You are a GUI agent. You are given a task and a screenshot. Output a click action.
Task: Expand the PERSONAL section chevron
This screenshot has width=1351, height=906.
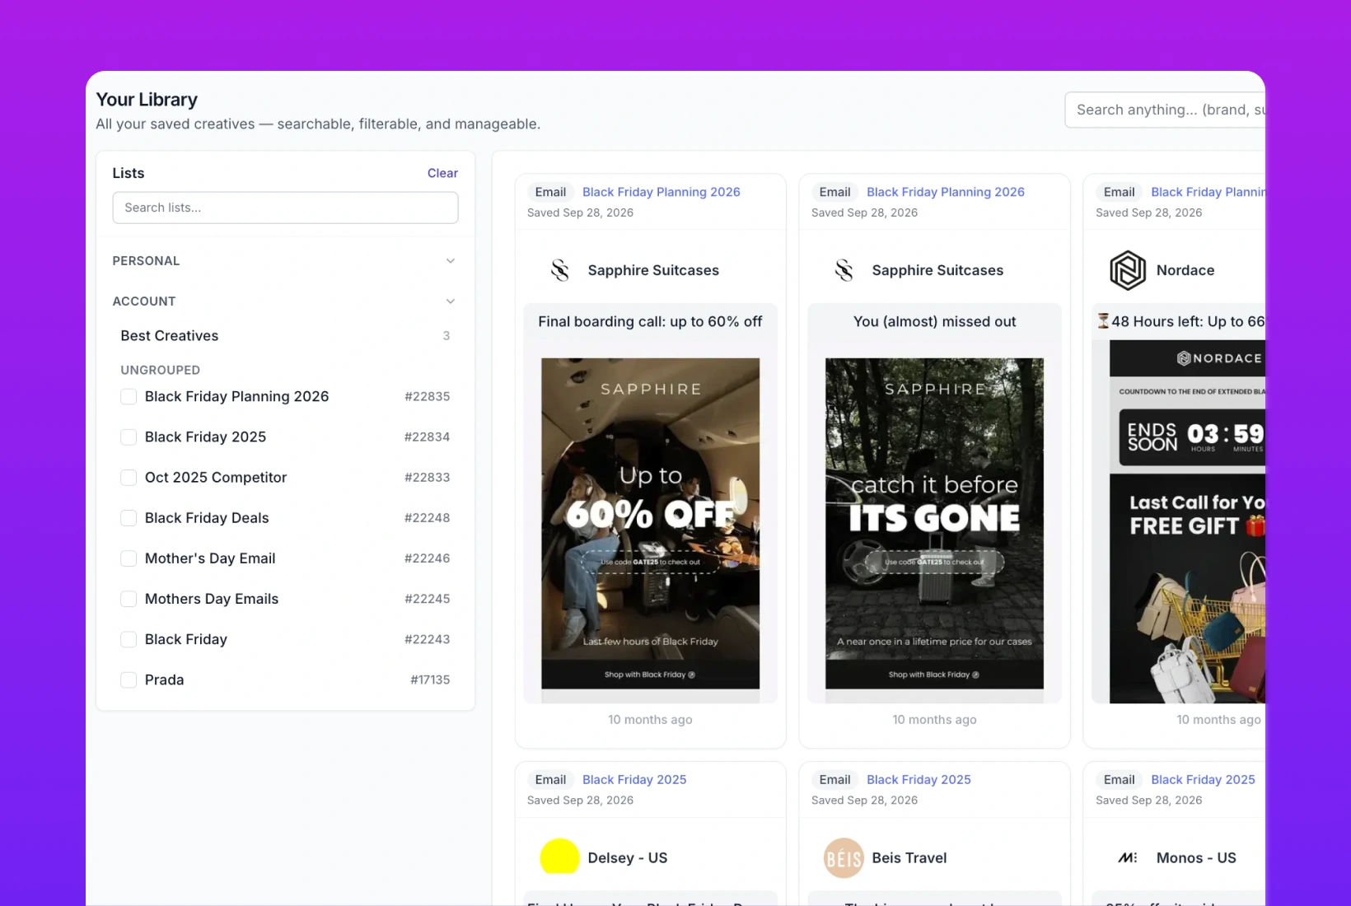pos(451,261)
